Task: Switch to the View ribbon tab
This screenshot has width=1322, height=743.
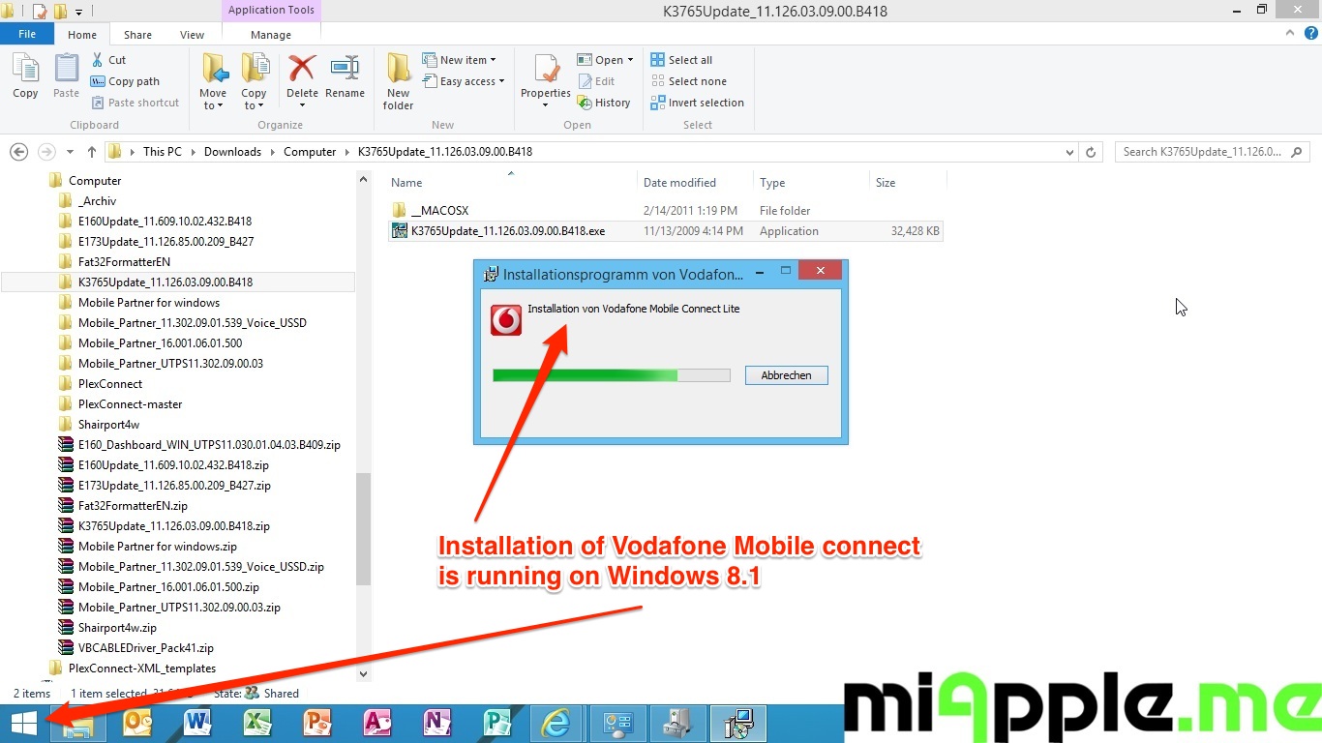Action: point(192,35)
